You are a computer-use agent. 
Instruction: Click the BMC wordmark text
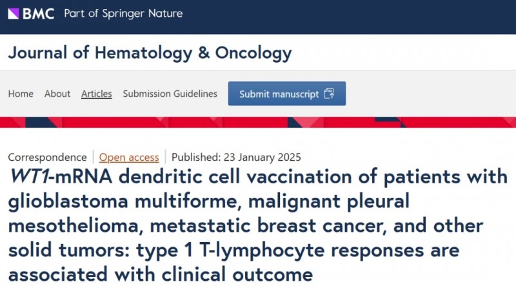click(x=41, y=14)
